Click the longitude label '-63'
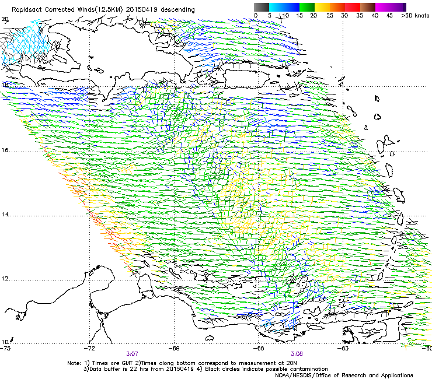This screenshot has width=432, height=379. [x=343, y=348]
